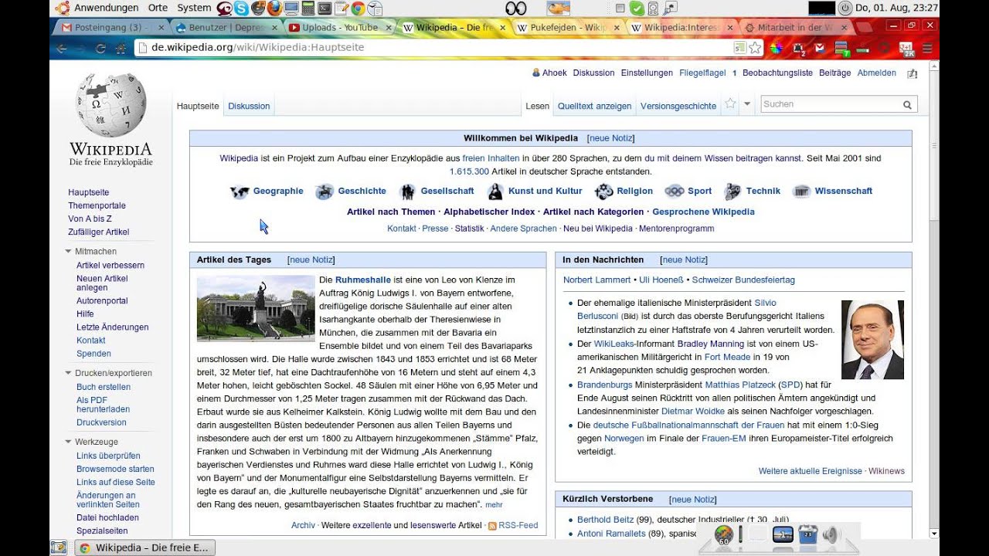Open the Gesprochene Wikipedia link
Screen dimensions: 989x556
(x=703, y=212)
